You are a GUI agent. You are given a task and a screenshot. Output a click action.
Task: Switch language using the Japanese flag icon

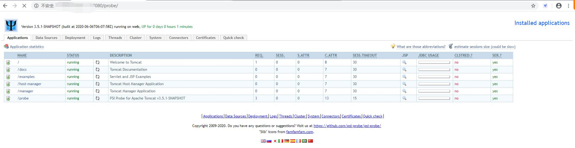point(275,141)
